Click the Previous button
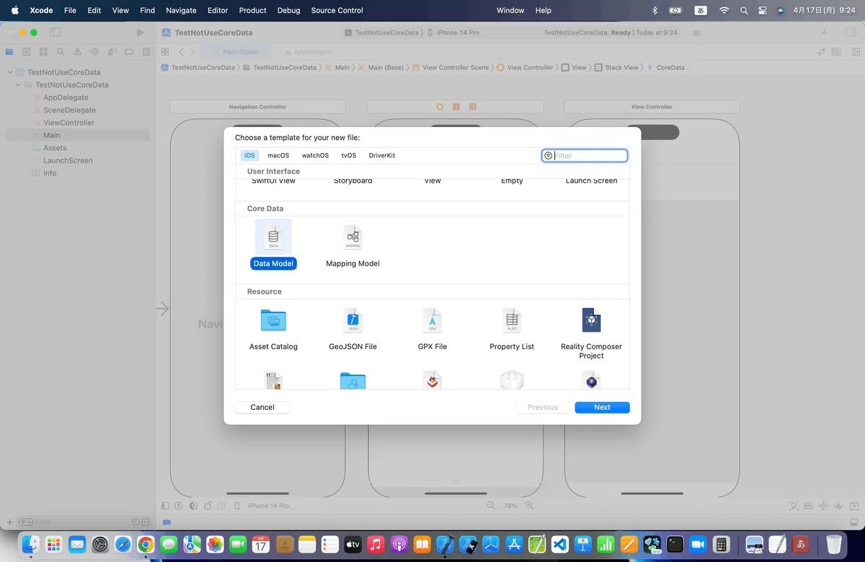 (542, 408)
